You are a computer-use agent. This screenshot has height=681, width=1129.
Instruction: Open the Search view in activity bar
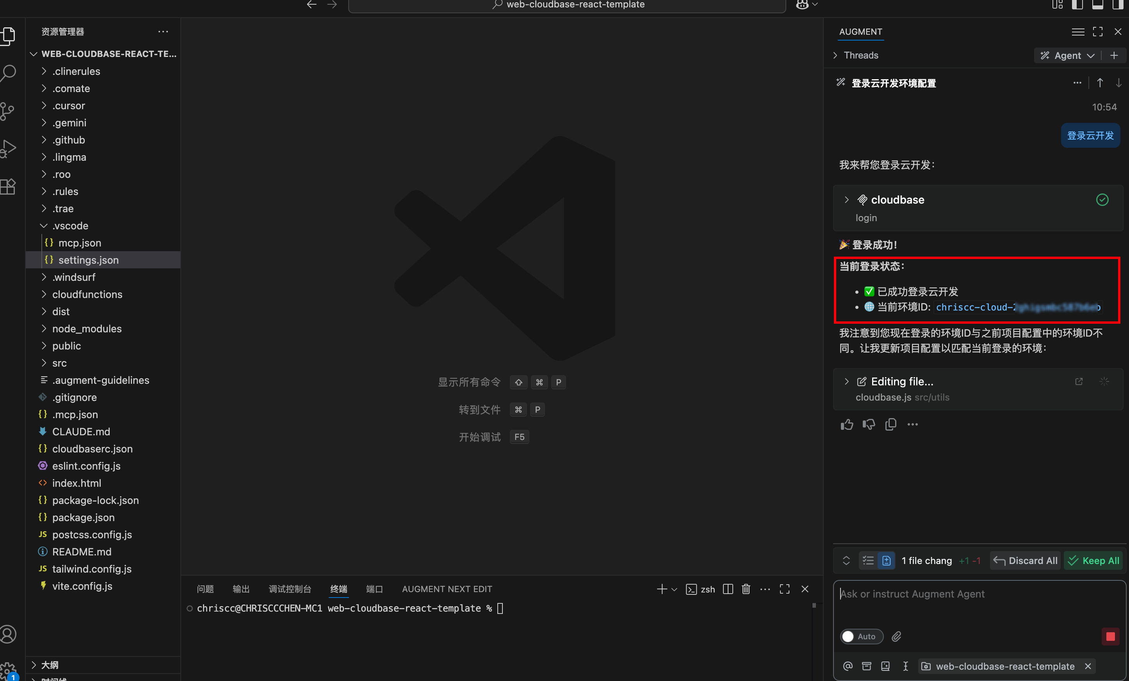[x=8, y=73]
